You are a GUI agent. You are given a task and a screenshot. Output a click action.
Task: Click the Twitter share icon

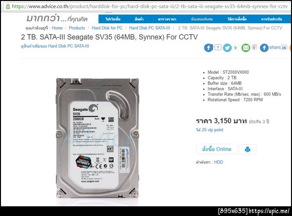point(227,48)
